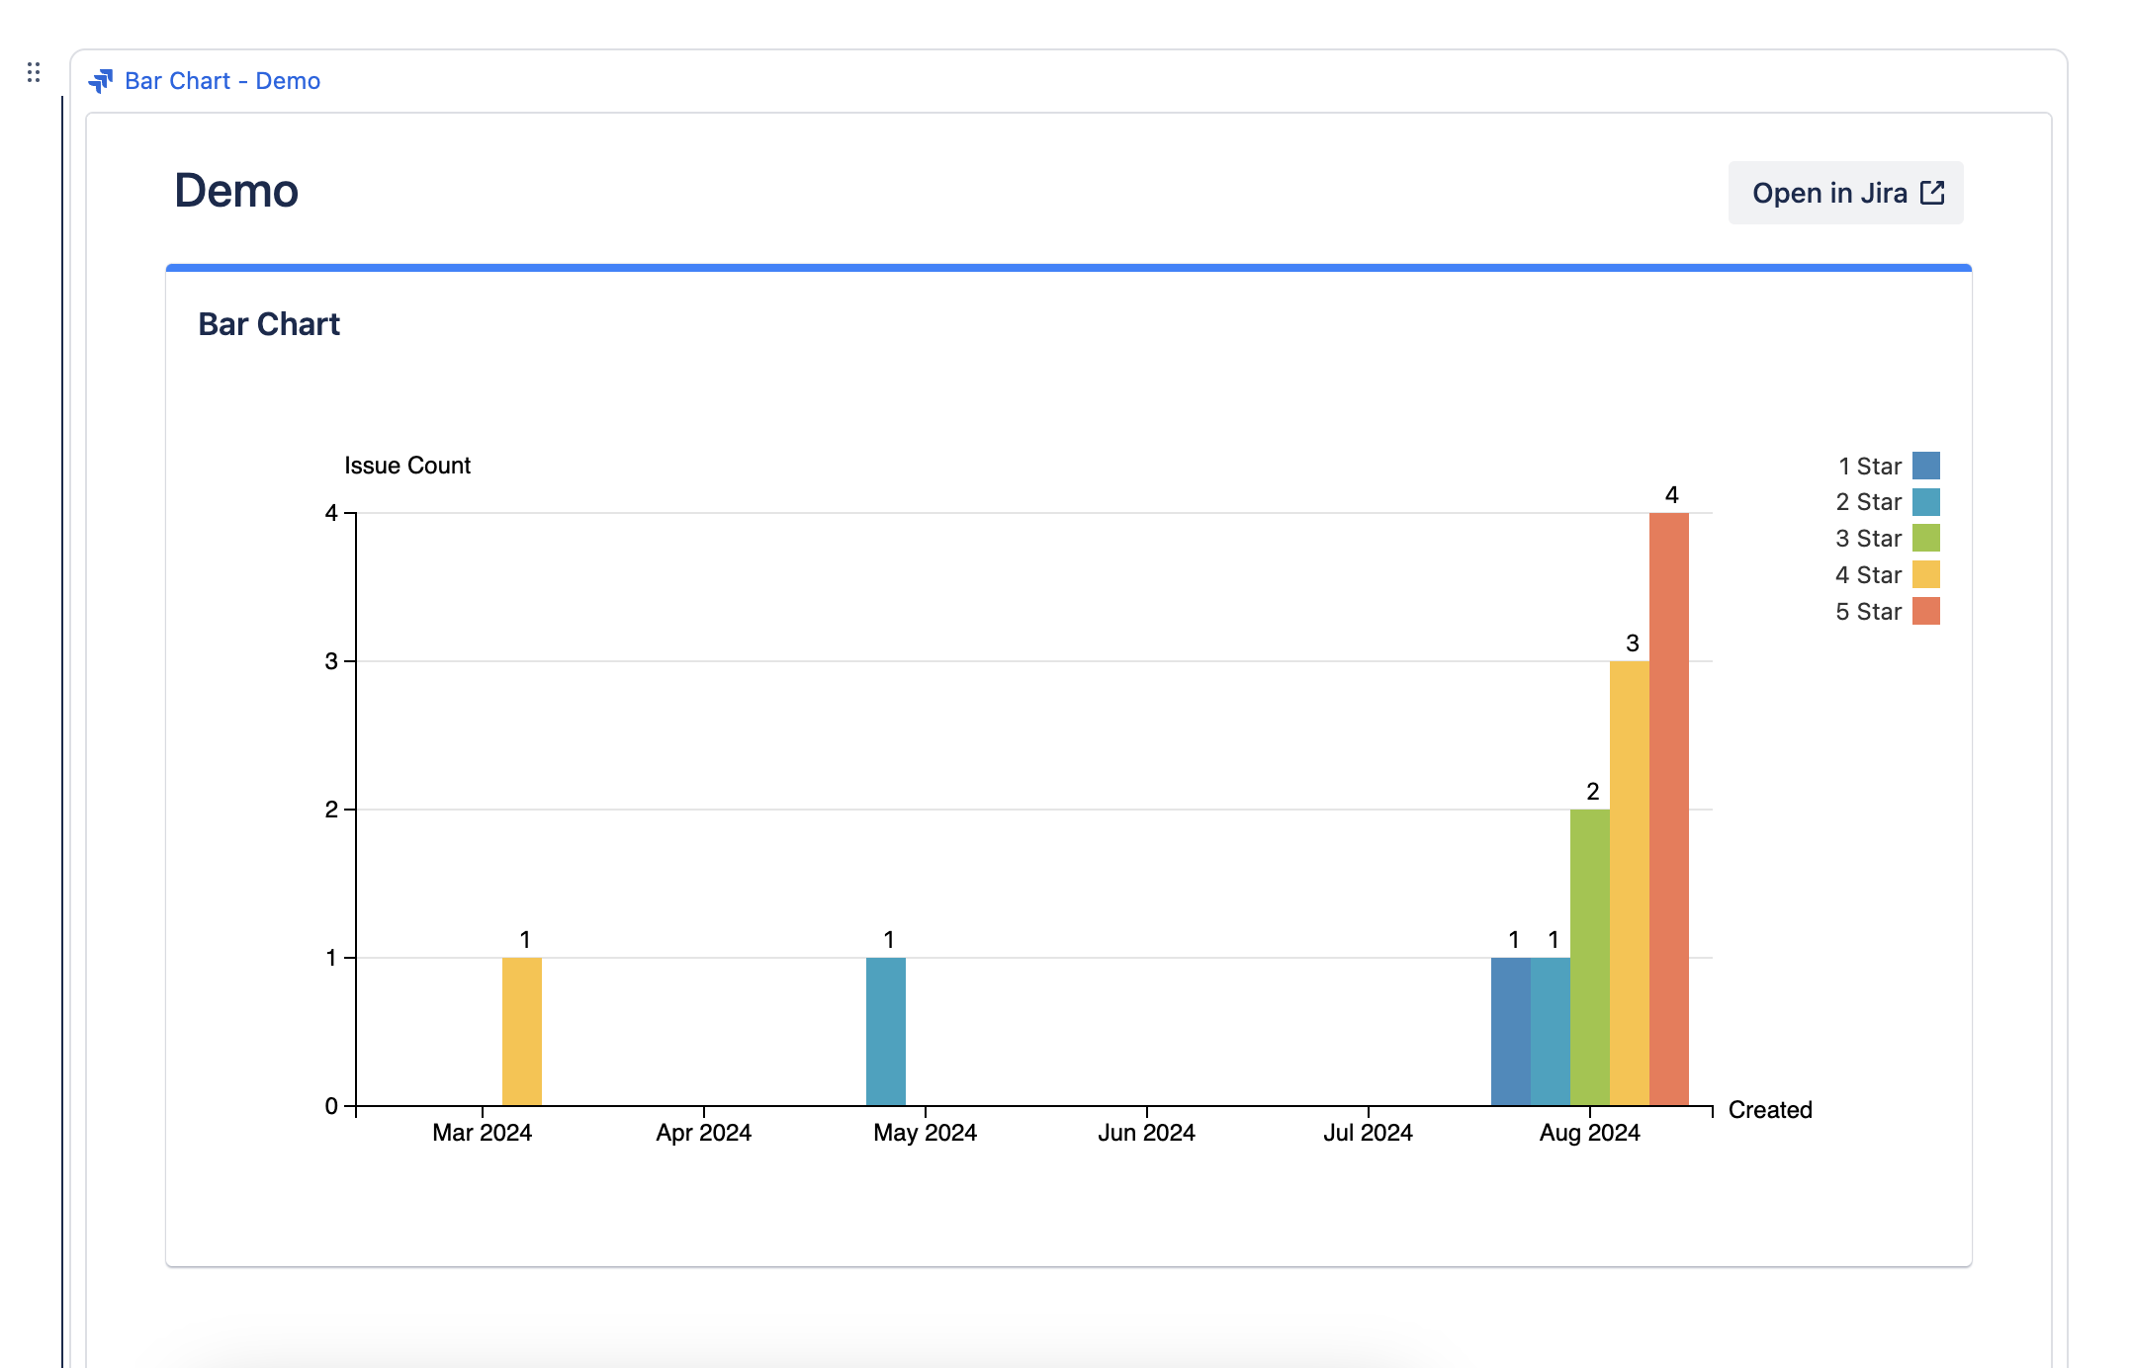2132x1368 pixels.
Task: Click the 4 Star yellow legend swatch
Action: 1925,575
